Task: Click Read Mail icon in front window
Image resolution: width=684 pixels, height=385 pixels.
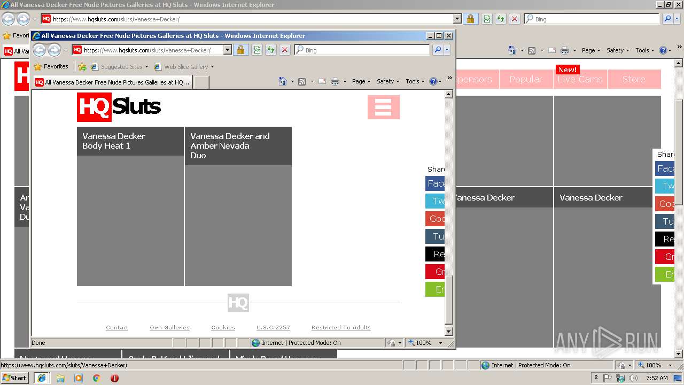Action: [x=322, y=81]
